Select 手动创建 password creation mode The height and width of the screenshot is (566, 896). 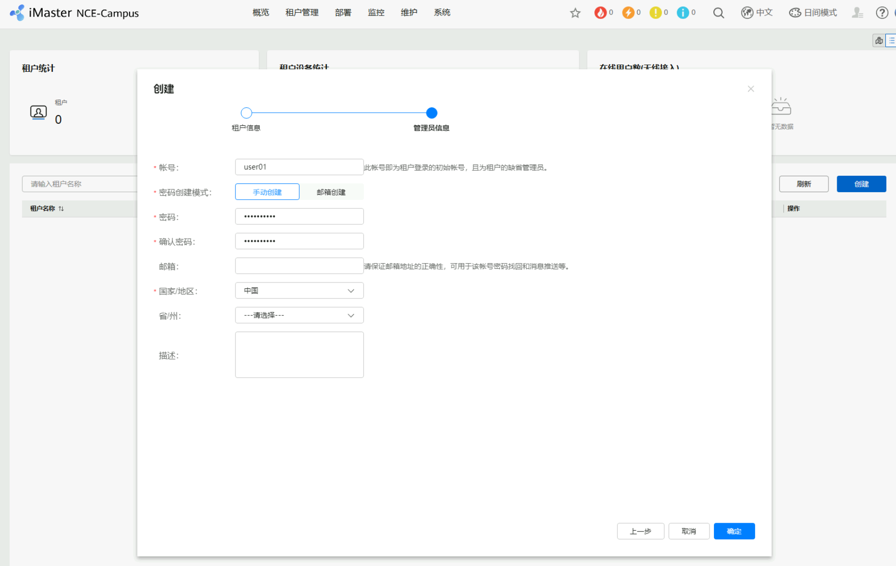267,192
